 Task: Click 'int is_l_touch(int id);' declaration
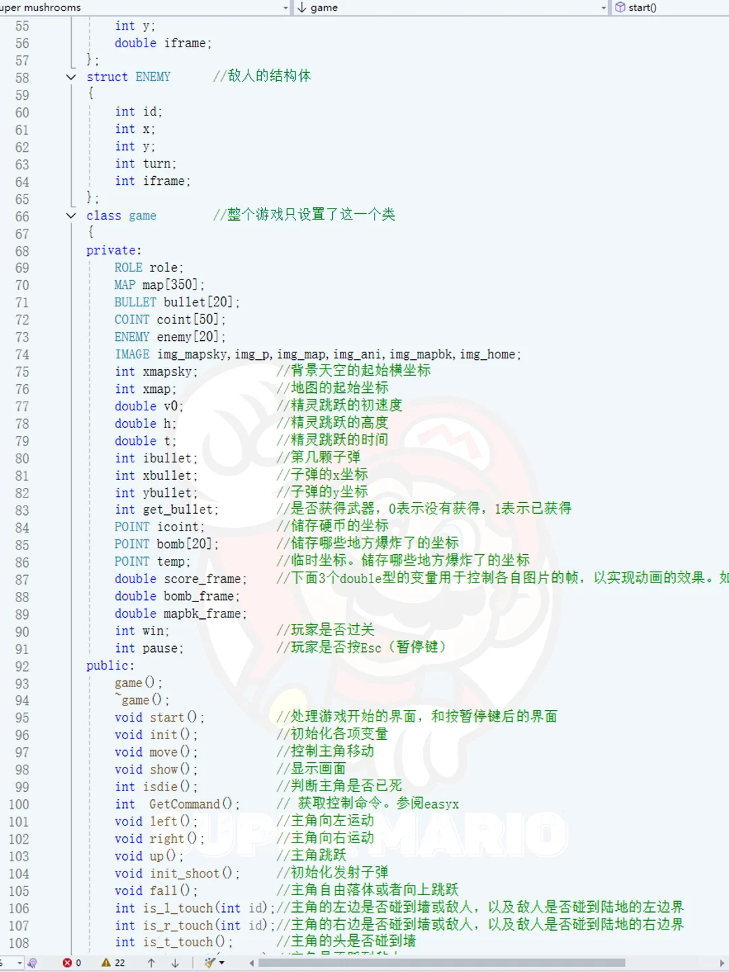pyautogui.click(x=194, y=909)
